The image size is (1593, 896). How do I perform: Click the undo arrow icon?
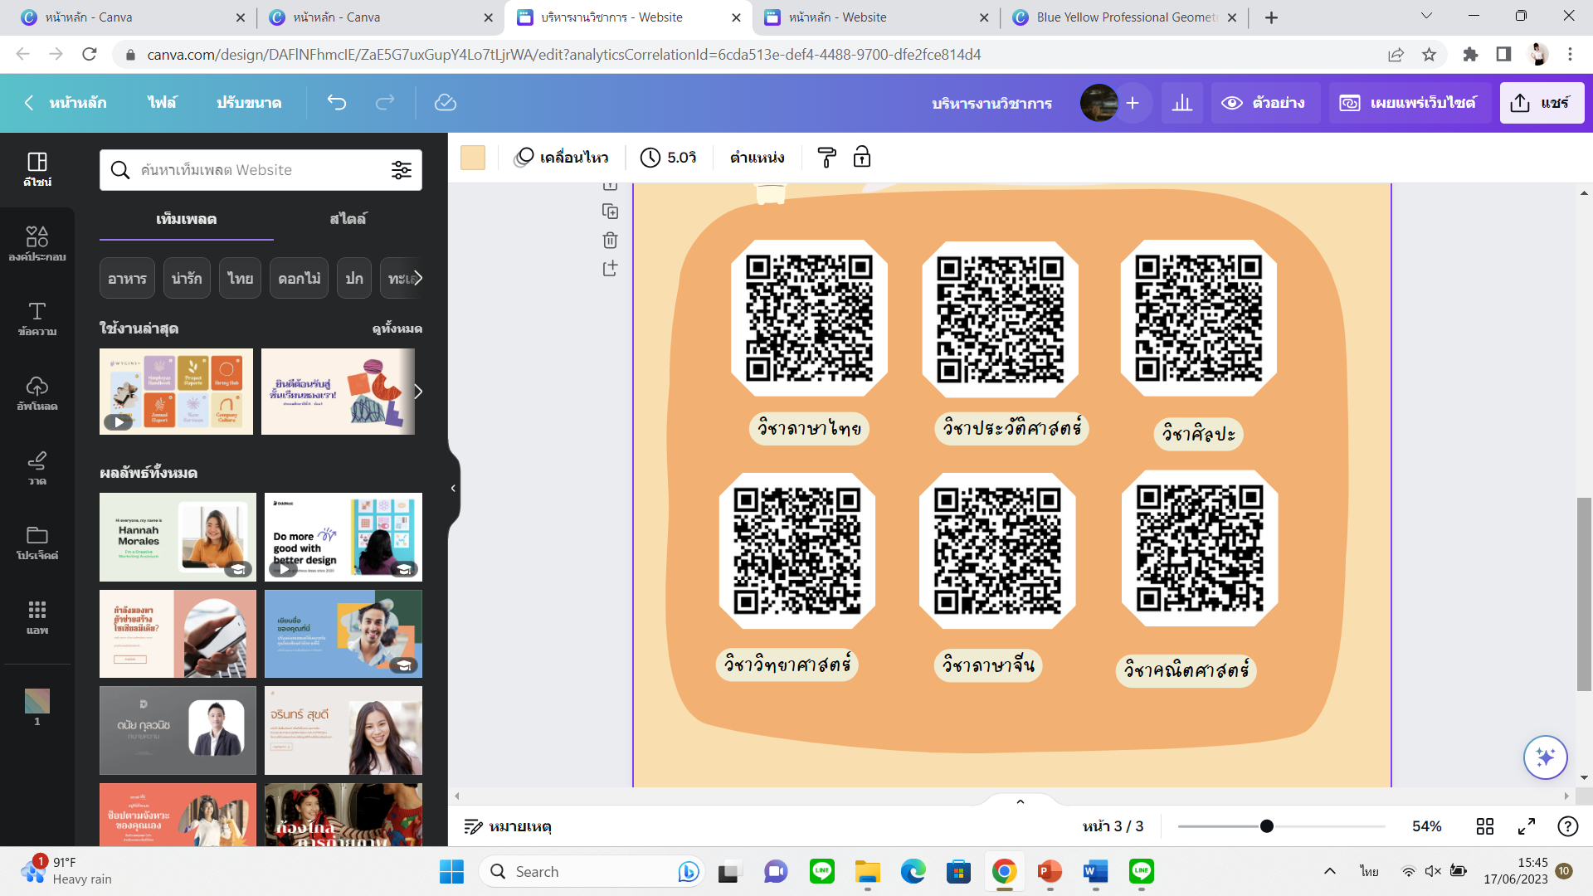pos(336,103)
